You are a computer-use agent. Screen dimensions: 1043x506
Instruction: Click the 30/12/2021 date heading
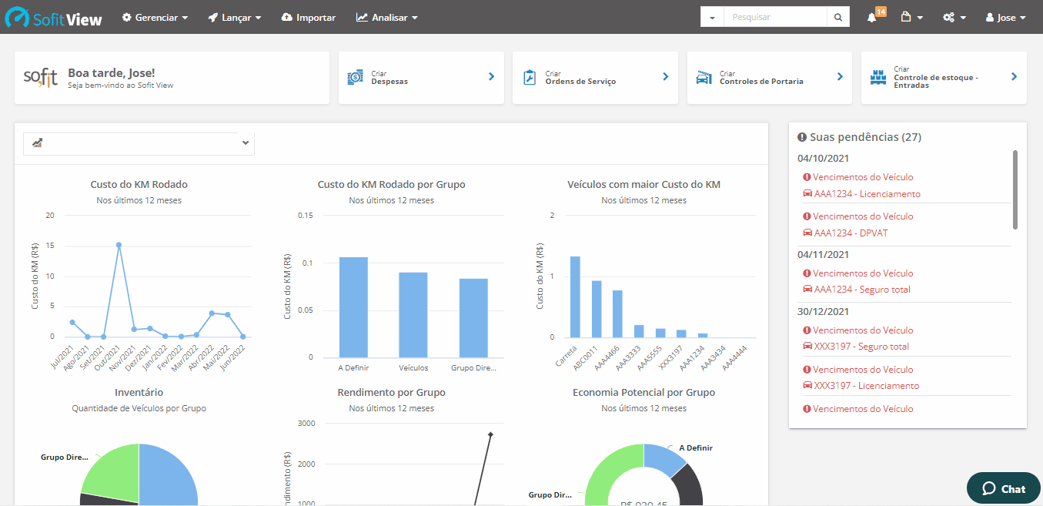(x=824, y=312)
